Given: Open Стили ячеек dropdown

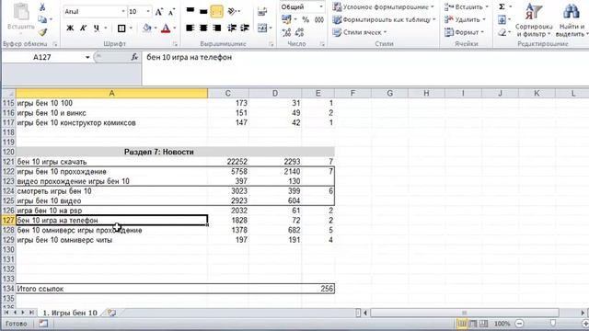Looking at the screenshot, I should pyautogui.click(x=360, y=32).
